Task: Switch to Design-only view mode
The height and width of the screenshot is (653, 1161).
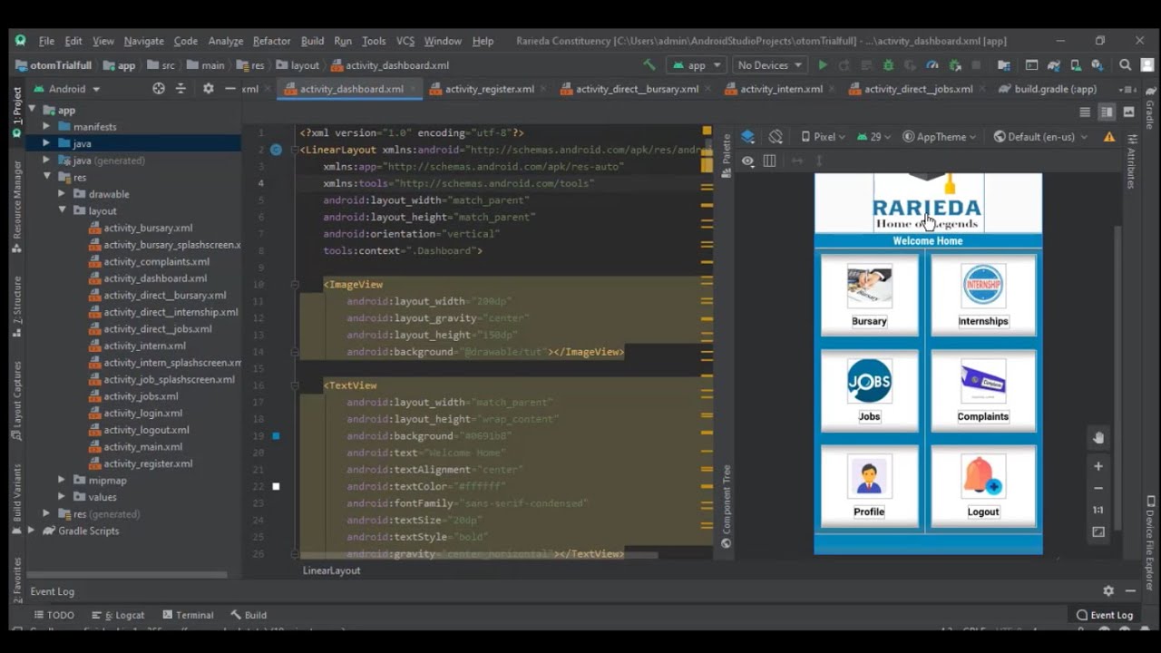Action: tap(1128, 112)
